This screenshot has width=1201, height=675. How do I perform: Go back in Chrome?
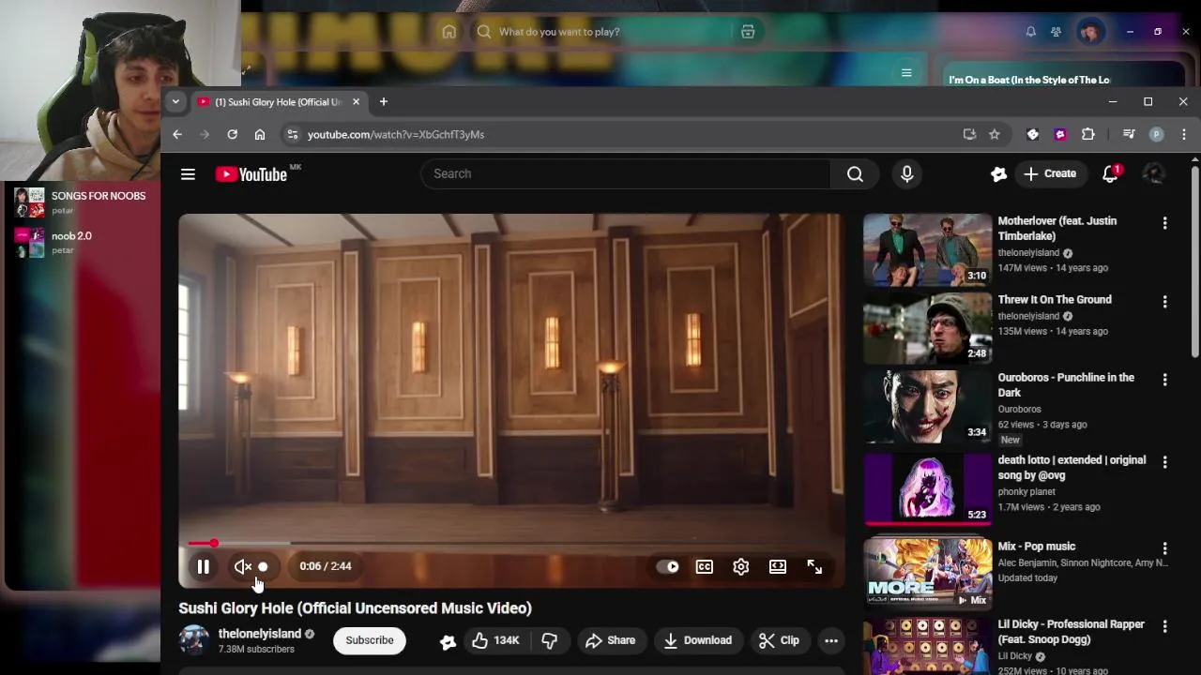tap(177, 134)
